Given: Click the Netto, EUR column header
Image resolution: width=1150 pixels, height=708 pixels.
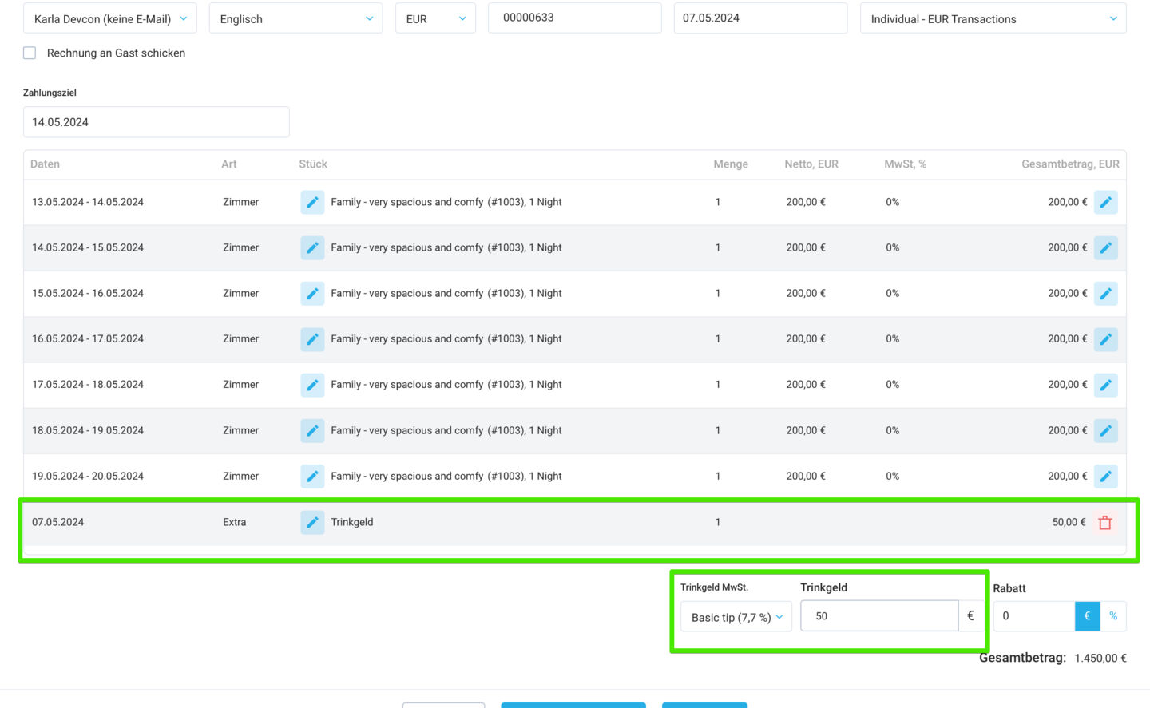Looking at the screenshot, I should tap(811, 164).
